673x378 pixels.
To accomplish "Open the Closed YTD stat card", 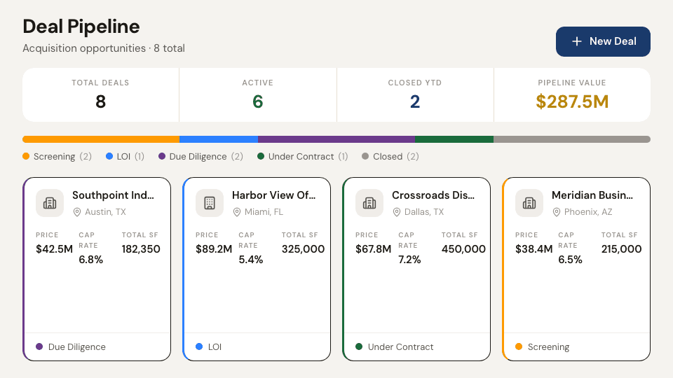I will (x=415, y=94).
